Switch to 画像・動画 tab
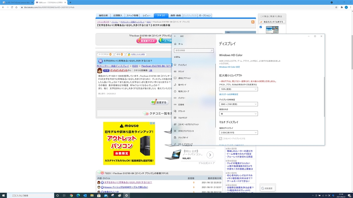The image size is (353, 198). point(175,15)
